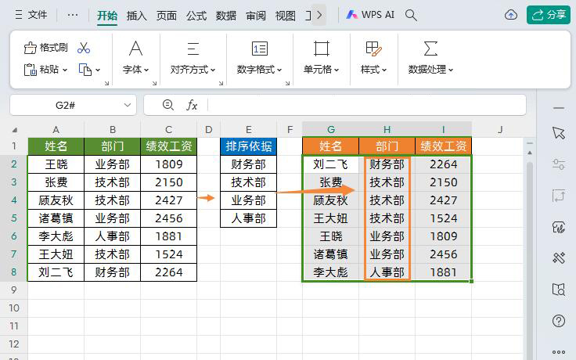Click cell 1881 in column I
Viewport: 576px width, 360px height.
pyautogui.click(x=444, y=272)
